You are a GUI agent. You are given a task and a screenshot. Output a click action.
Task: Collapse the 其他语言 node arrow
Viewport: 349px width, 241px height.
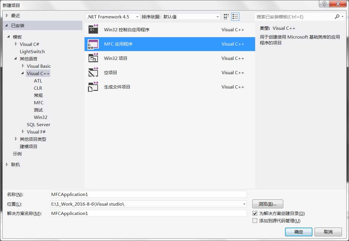point(15,58)
